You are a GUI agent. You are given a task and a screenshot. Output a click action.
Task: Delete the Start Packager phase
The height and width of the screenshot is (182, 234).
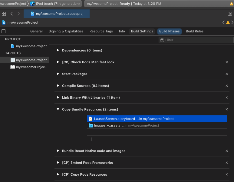tap(227, 74)
